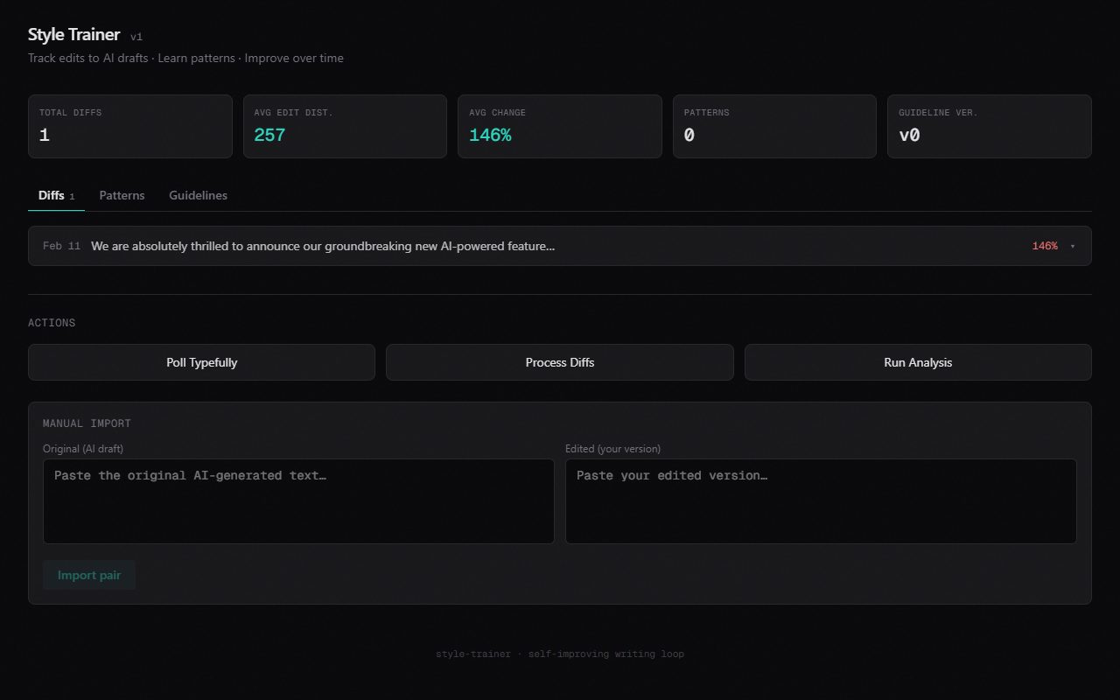Start Run Analysis action

pyautogui.click(x=918, y=362)
